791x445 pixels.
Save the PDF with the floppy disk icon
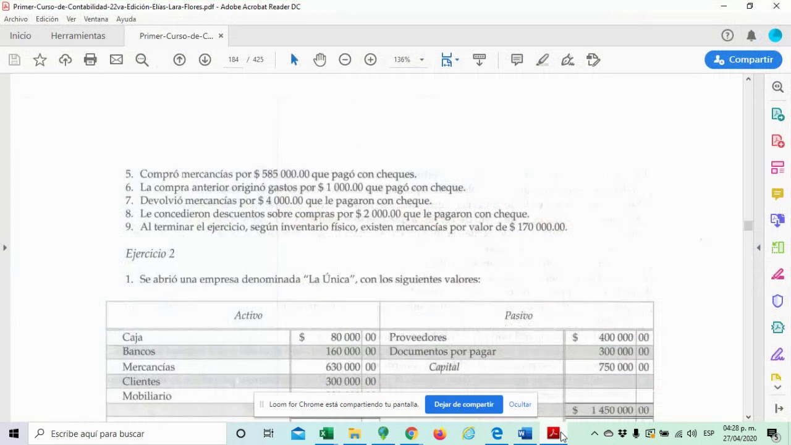[14, 60]
